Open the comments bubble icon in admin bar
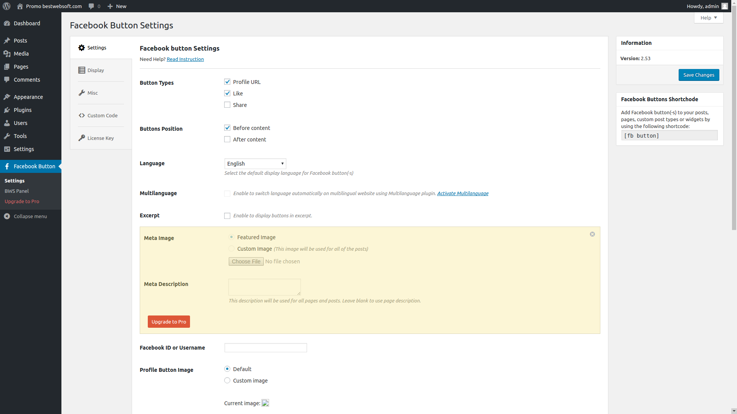737x414 pixels. click(x=91, y=6)
